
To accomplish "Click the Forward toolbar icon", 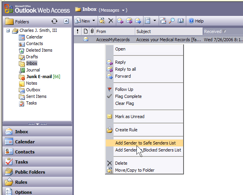I will click(x=138, y=21).
